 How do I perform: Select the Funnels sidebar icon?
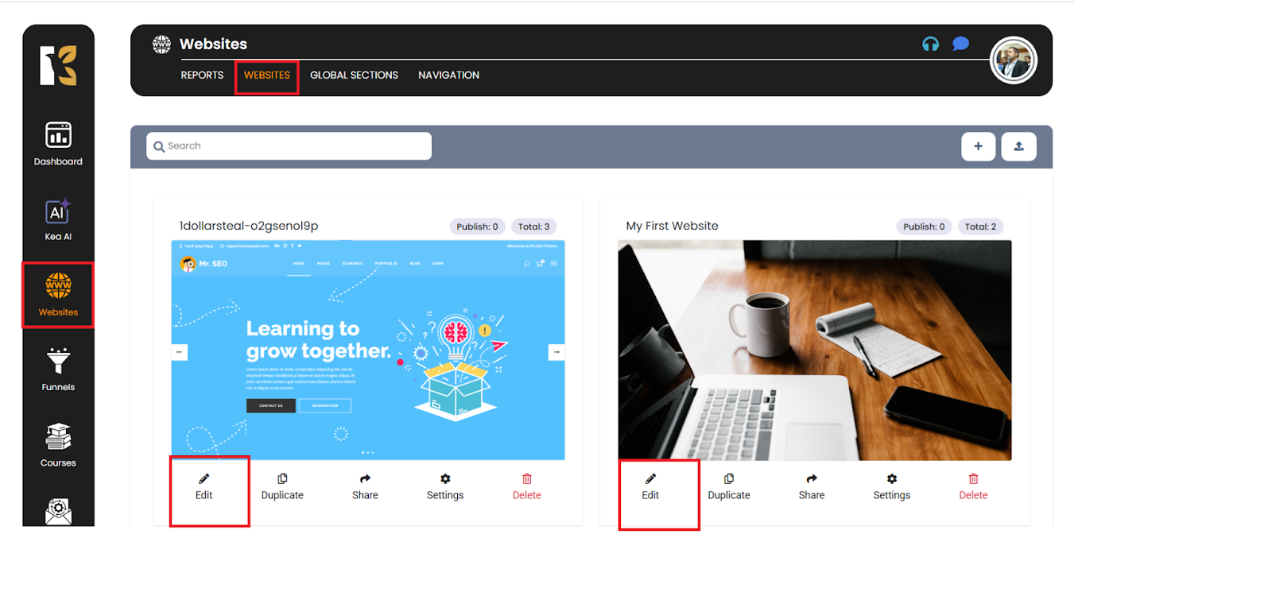(x=58, y=370)
